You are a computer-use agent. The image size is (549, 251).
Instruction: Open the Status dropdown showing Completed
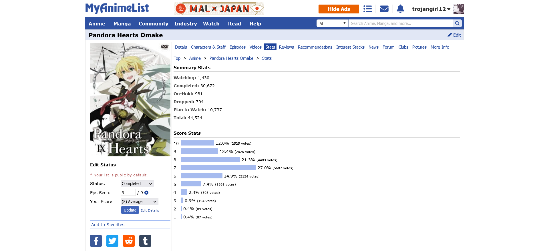click(x=137, y=184)
